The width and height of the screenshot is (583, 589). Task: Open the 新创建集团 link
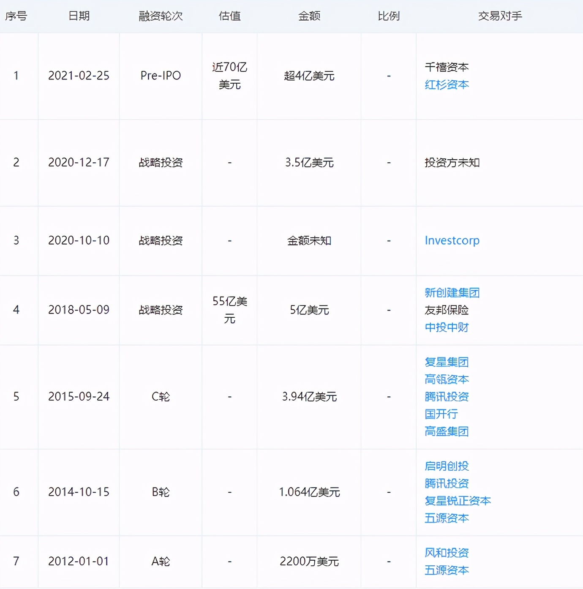click(x=452, y=292)
